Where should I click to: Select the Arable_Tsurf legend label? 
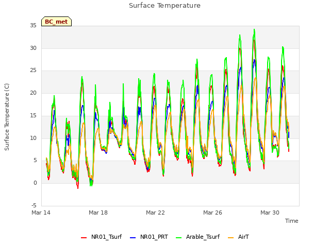tap(203, 237)
